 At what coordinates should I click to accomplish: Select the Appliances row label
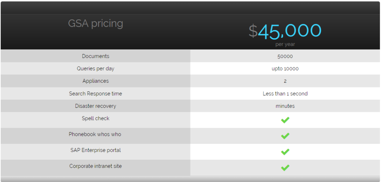(96, 81)
